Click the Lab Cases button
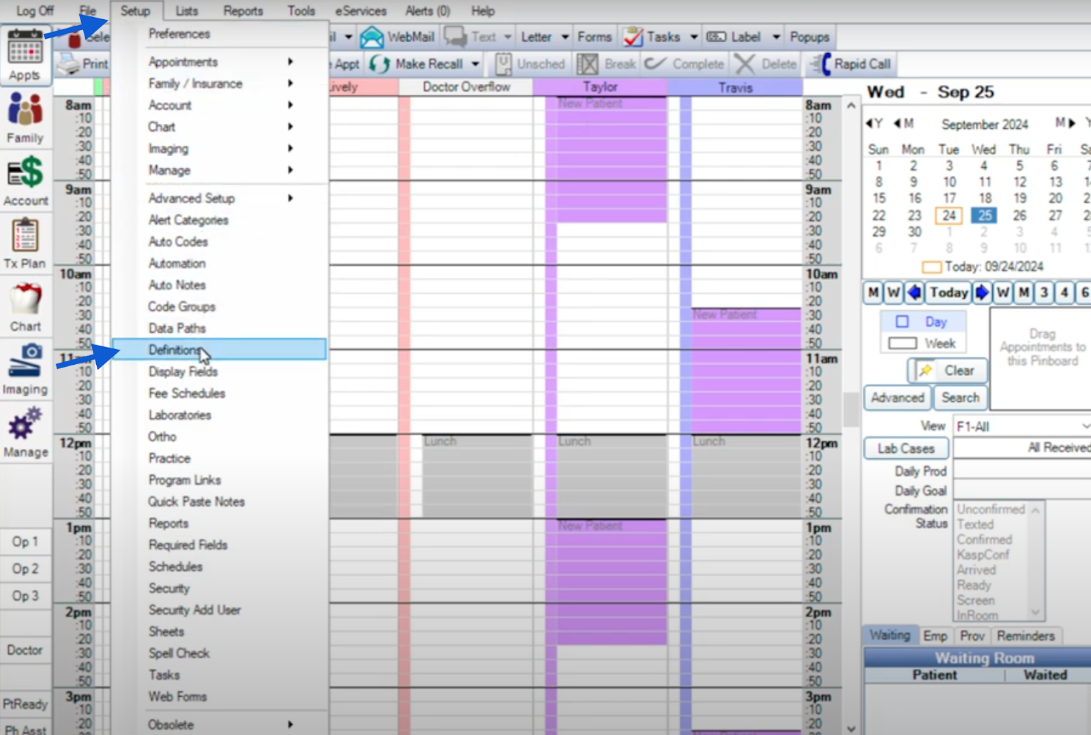The image size is (1091, 735). tap(906, 449)
